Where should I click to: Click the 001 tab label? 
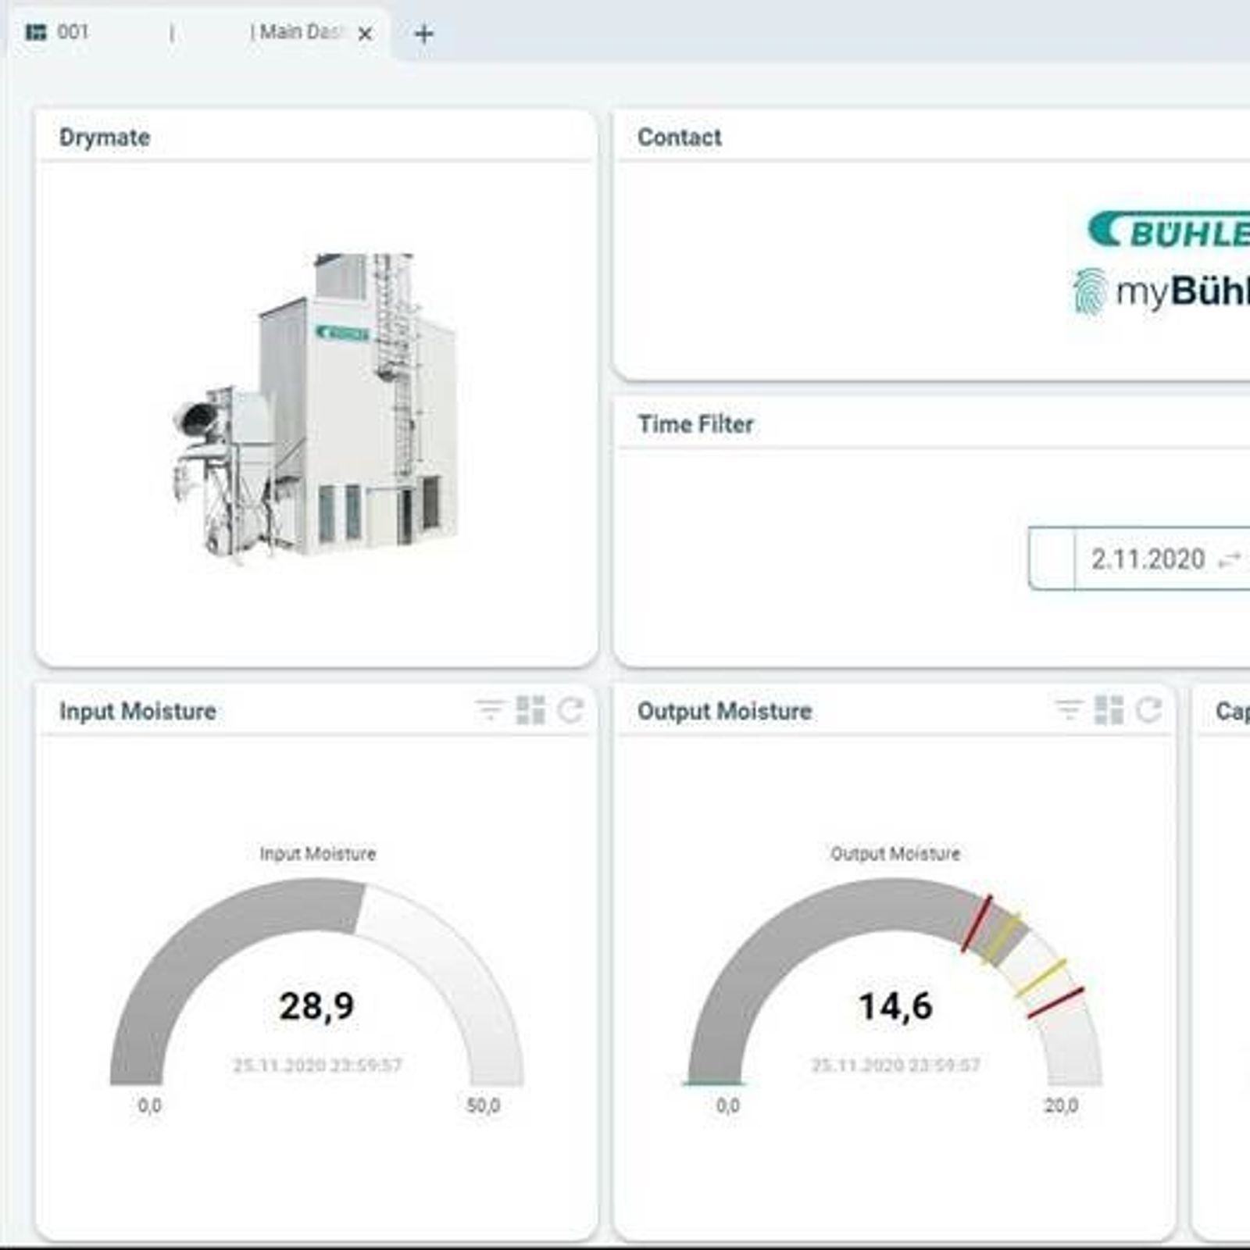[x=73, y=32]
